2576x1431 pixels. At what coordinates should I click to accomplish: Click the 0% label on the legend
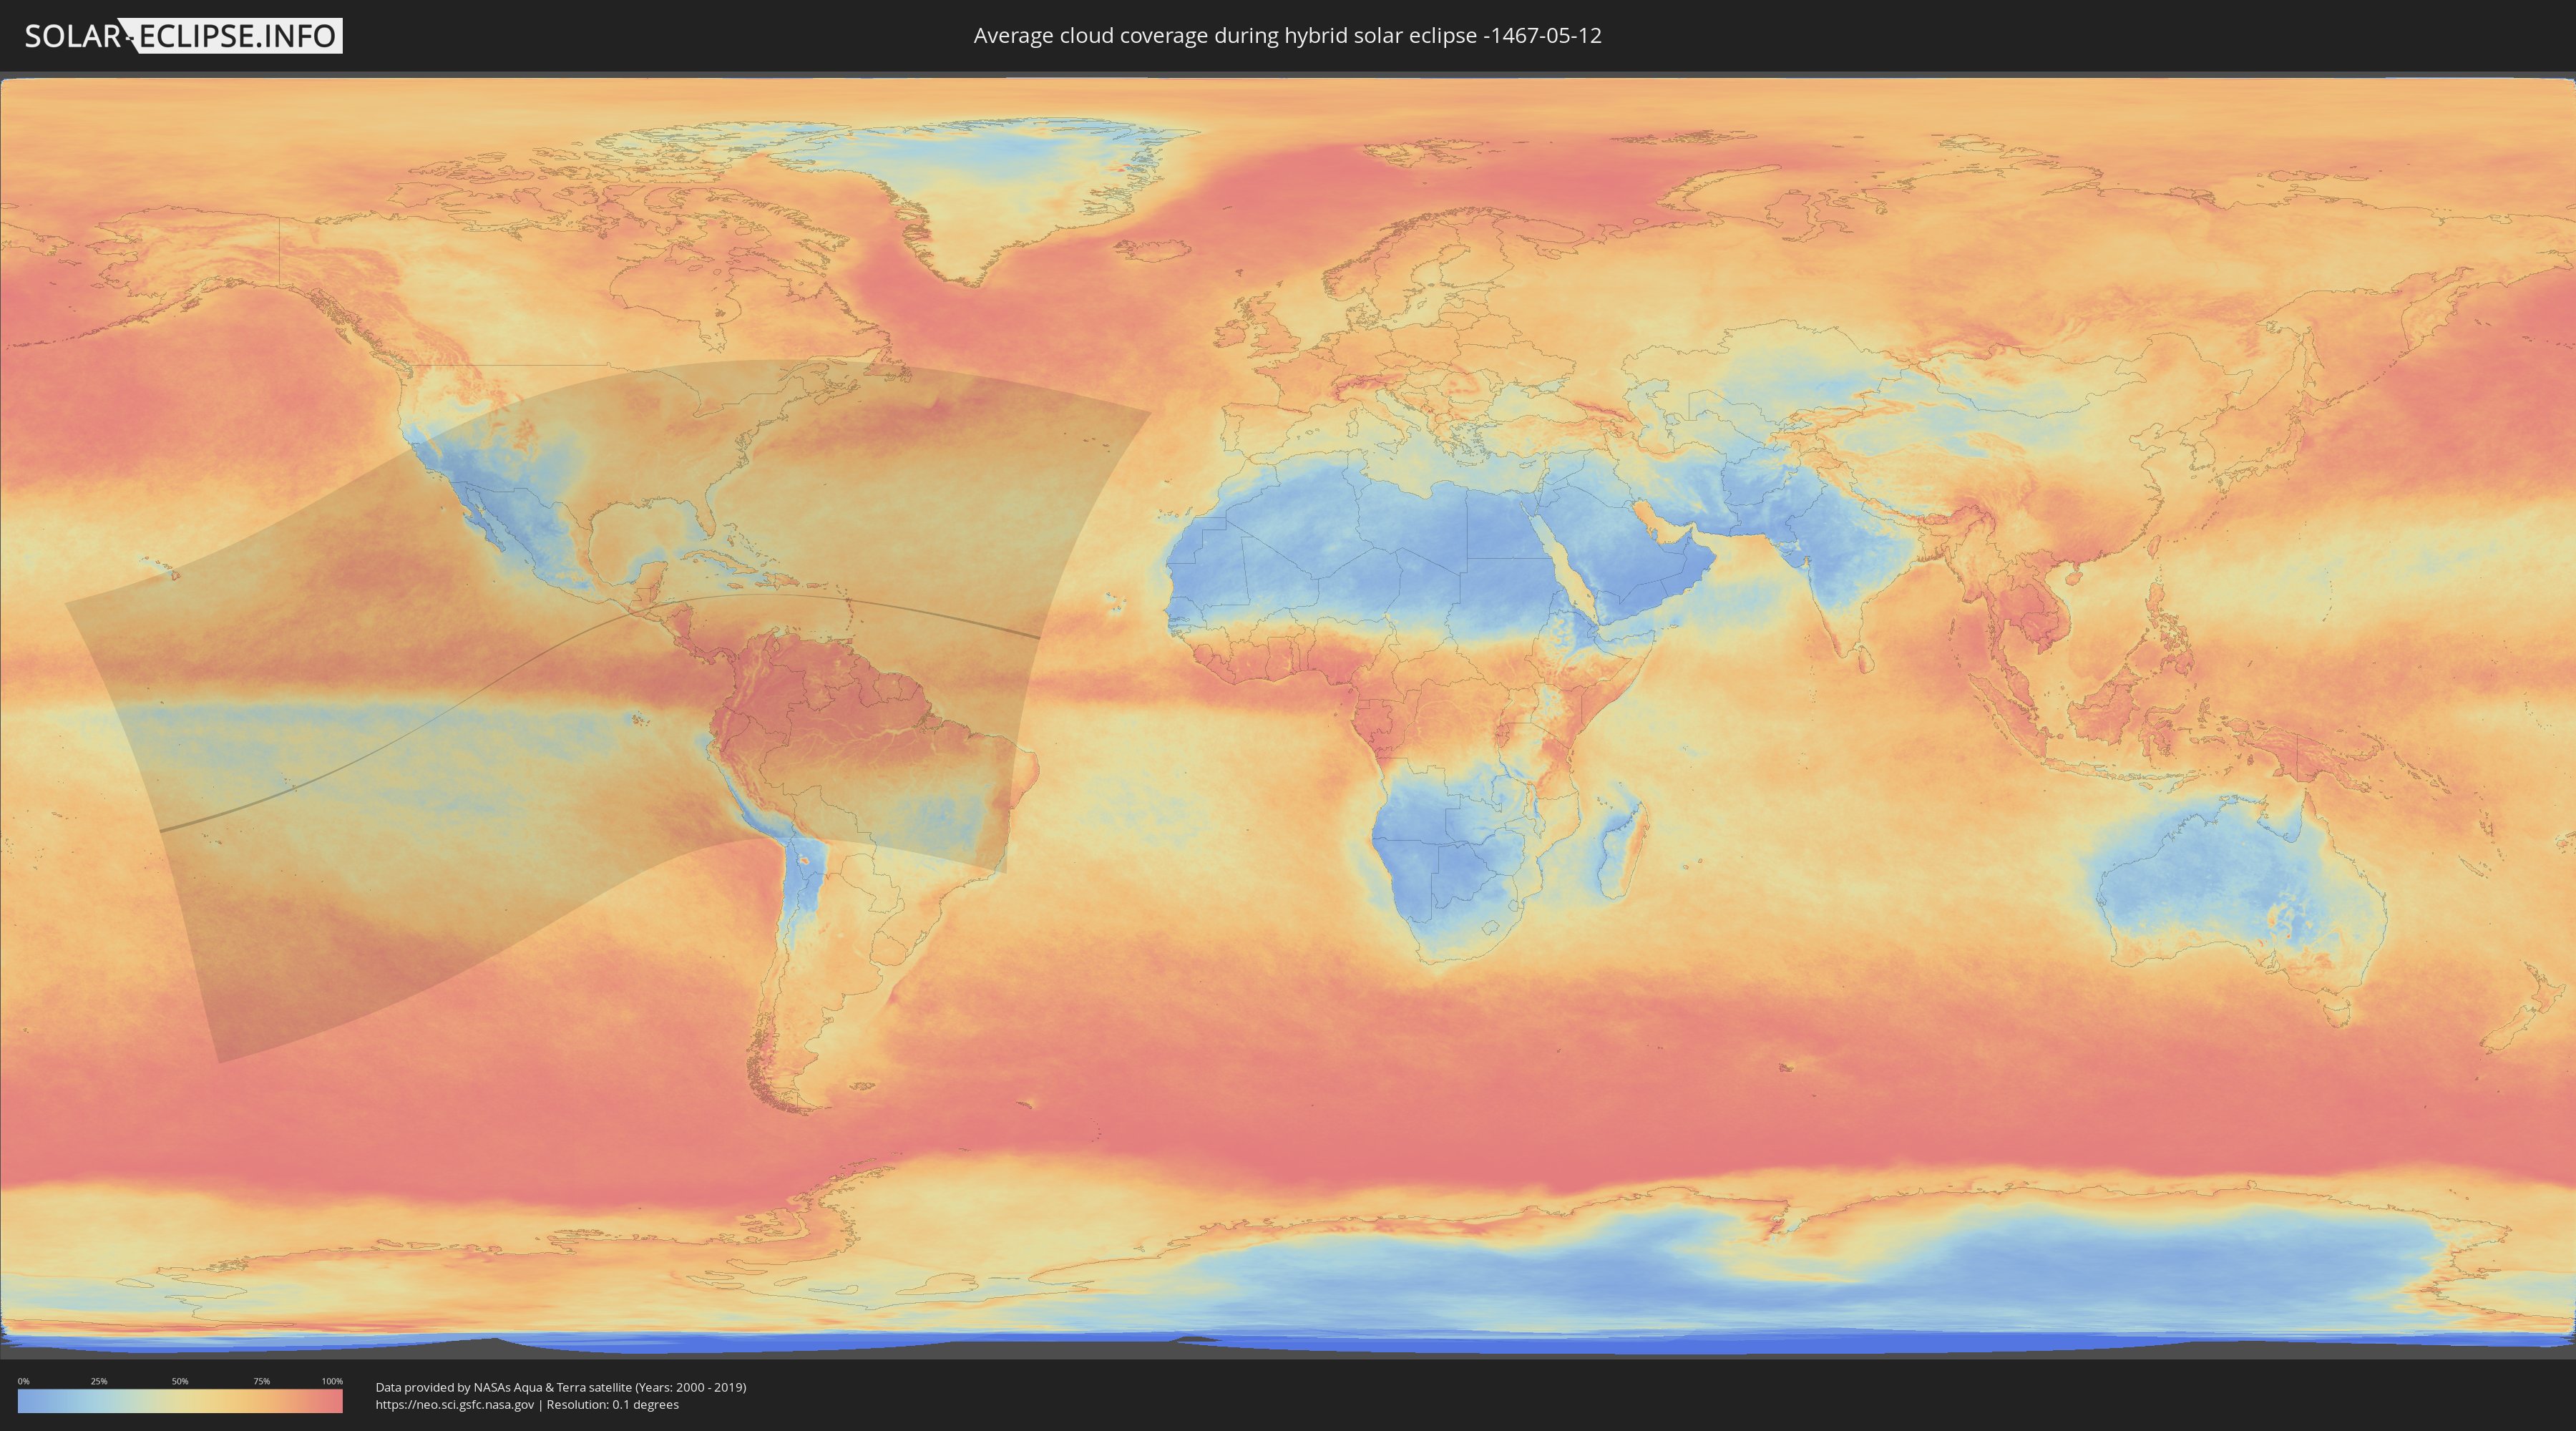pyautogui.click(x=23, y=1381)
